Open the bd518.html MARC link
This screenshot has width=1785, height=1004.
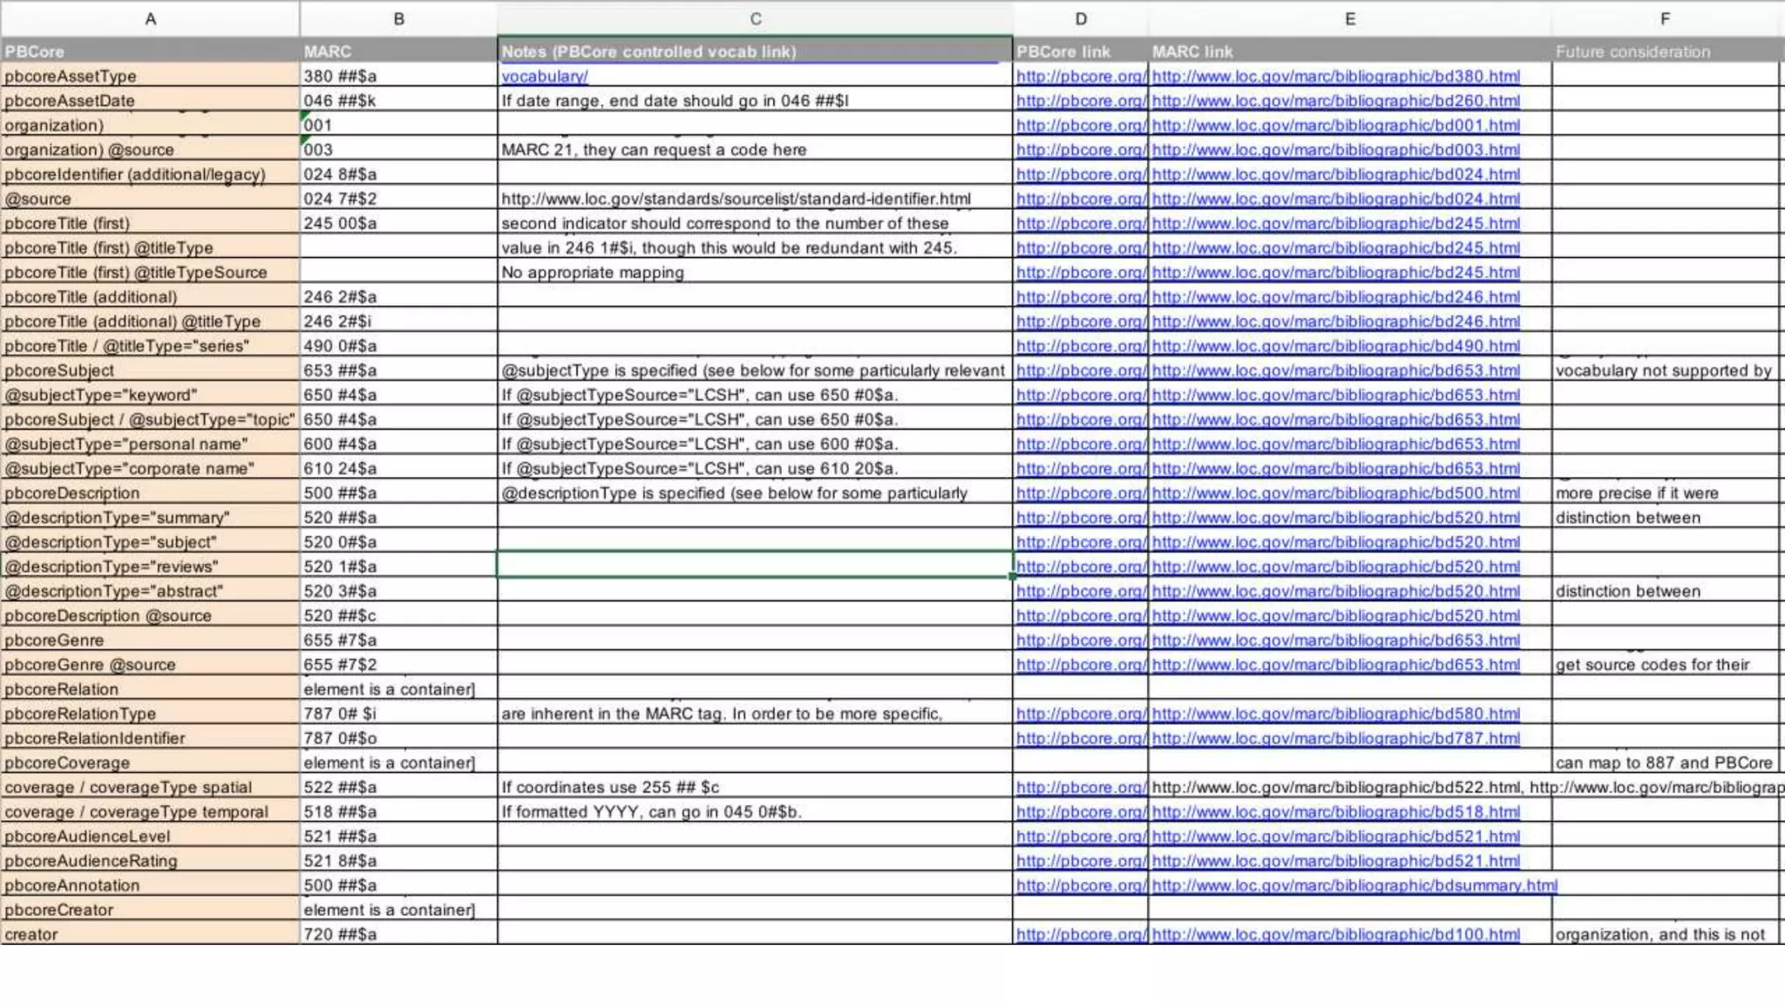[1335, 812]
